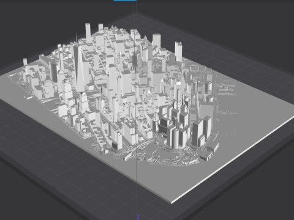Click the blue bar at the top edge
294x220 pixels.
tap(125, 1)
